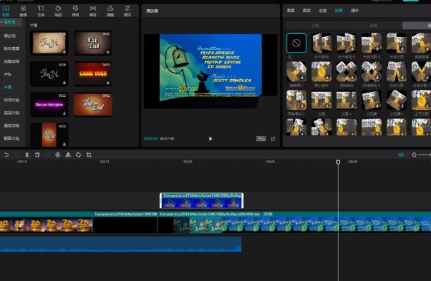431x281 pixels.
Task: Select the black-white field category in sidebar
Action: tap(10, 35)
